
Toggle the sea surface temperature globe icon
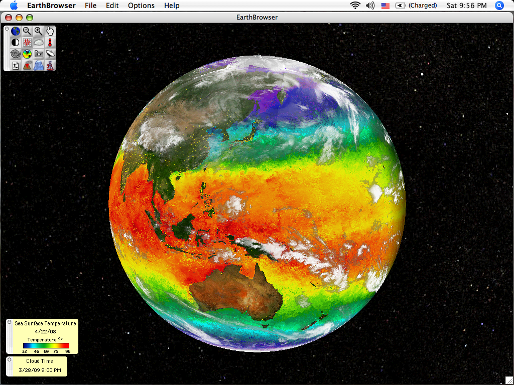point(27,54)
